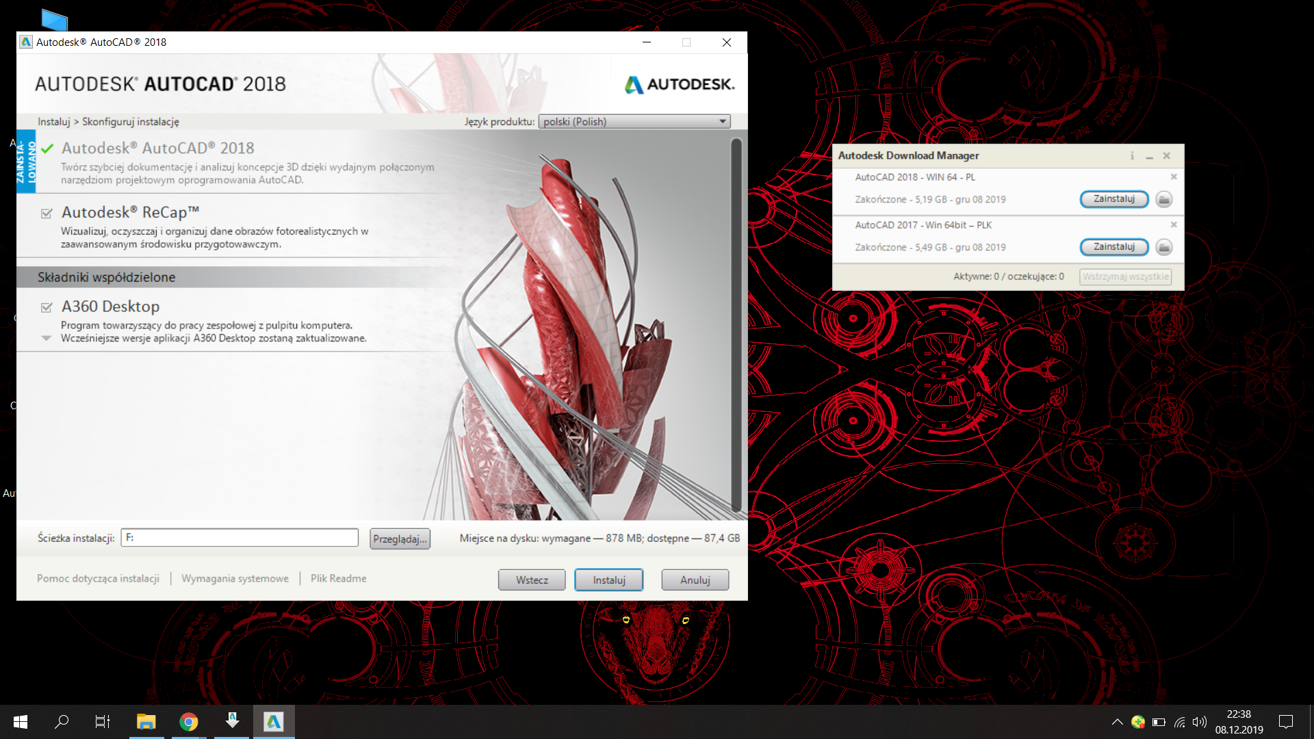Click the Anuluj button
1314x739 pixels.
(695, 580)
